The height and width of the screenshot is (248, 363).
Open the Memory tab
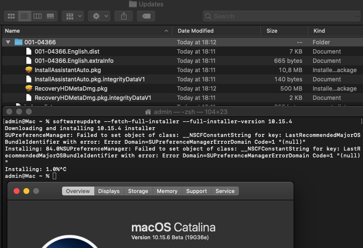point(167,191)
